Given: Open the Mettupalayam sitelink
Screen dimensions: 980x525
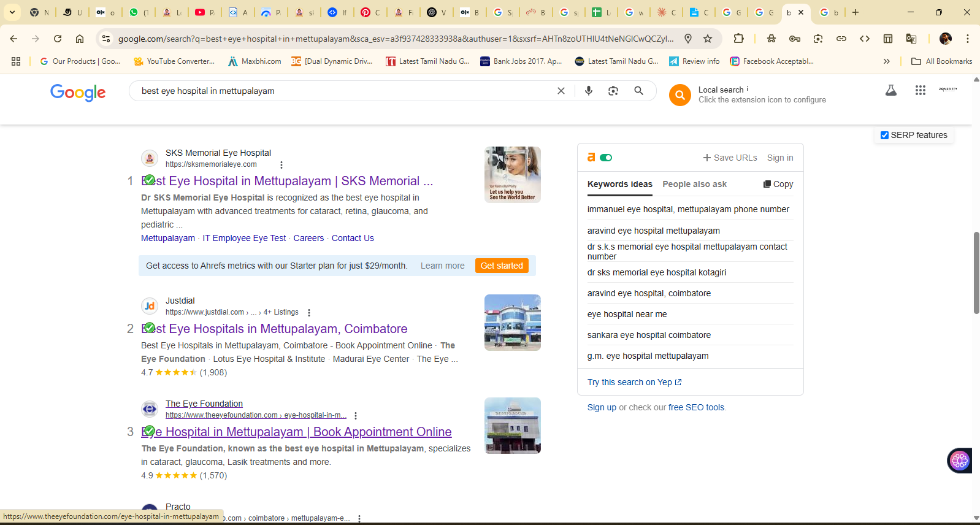Looking at the screenshot, I should pos(168,238).
